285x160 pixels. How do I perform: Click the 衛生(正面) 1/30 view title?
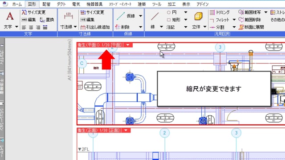[99, 130]
